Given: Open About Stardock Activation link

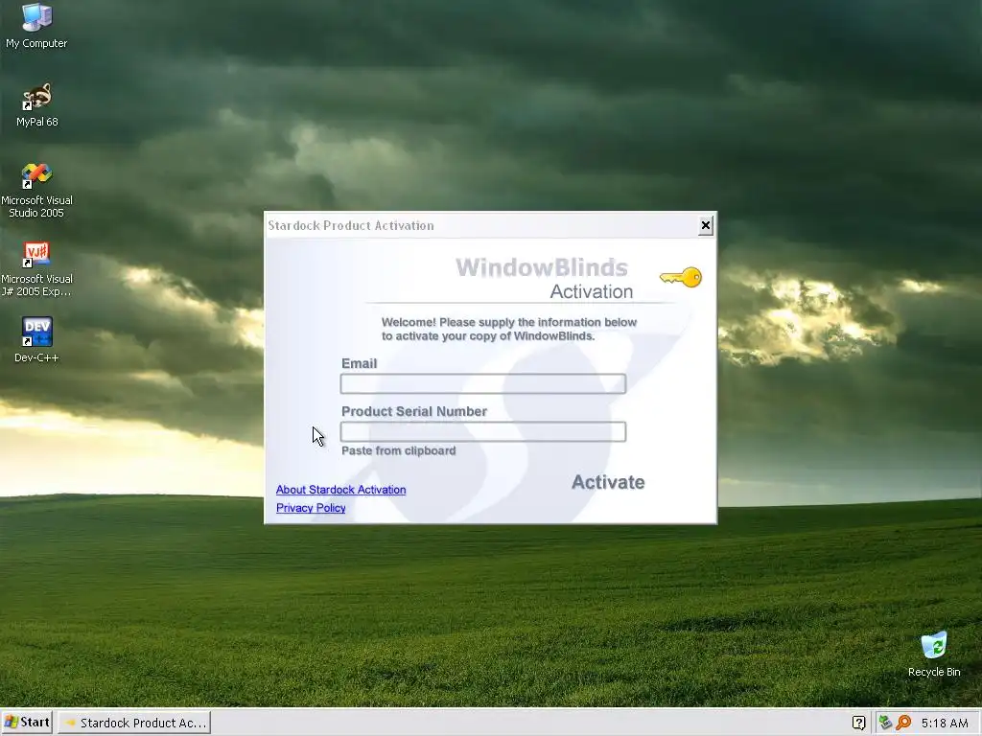Looking at the screenshot, I should click(x=340, y=490).
